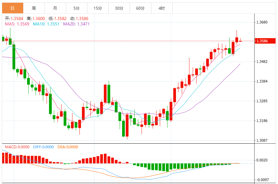Click the MA5: 1.3569 indicator label

point(17,24)
